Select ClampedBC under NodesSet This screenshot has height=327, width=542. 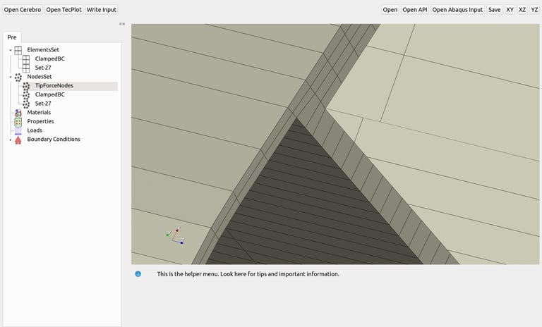[x=50, y=94]
